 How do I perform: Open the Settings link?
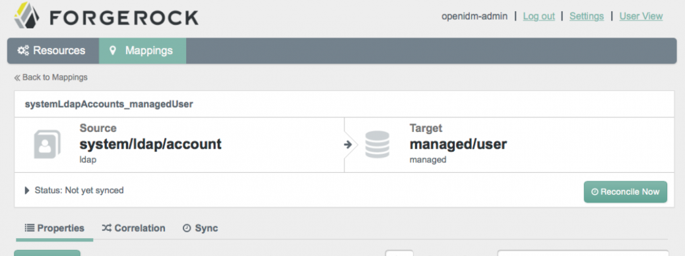pyautogui.click(x=587, y=16)
